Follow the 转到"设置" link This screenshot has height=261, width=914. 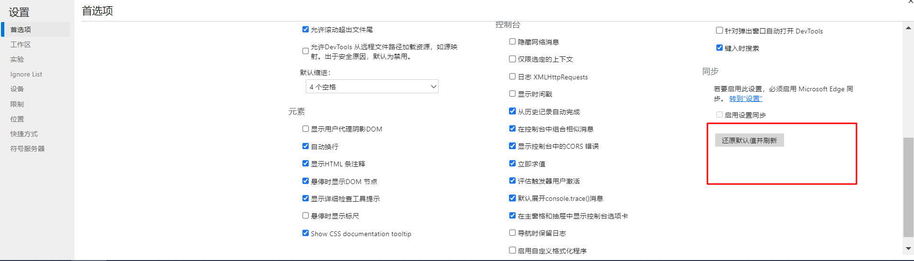point(745,98)
